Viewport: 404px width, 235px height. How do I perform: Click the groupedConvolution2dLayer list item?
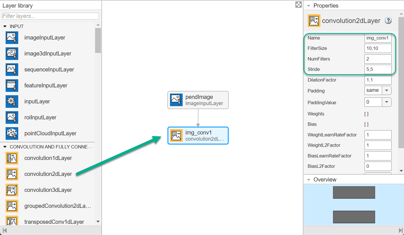point(58,206)
